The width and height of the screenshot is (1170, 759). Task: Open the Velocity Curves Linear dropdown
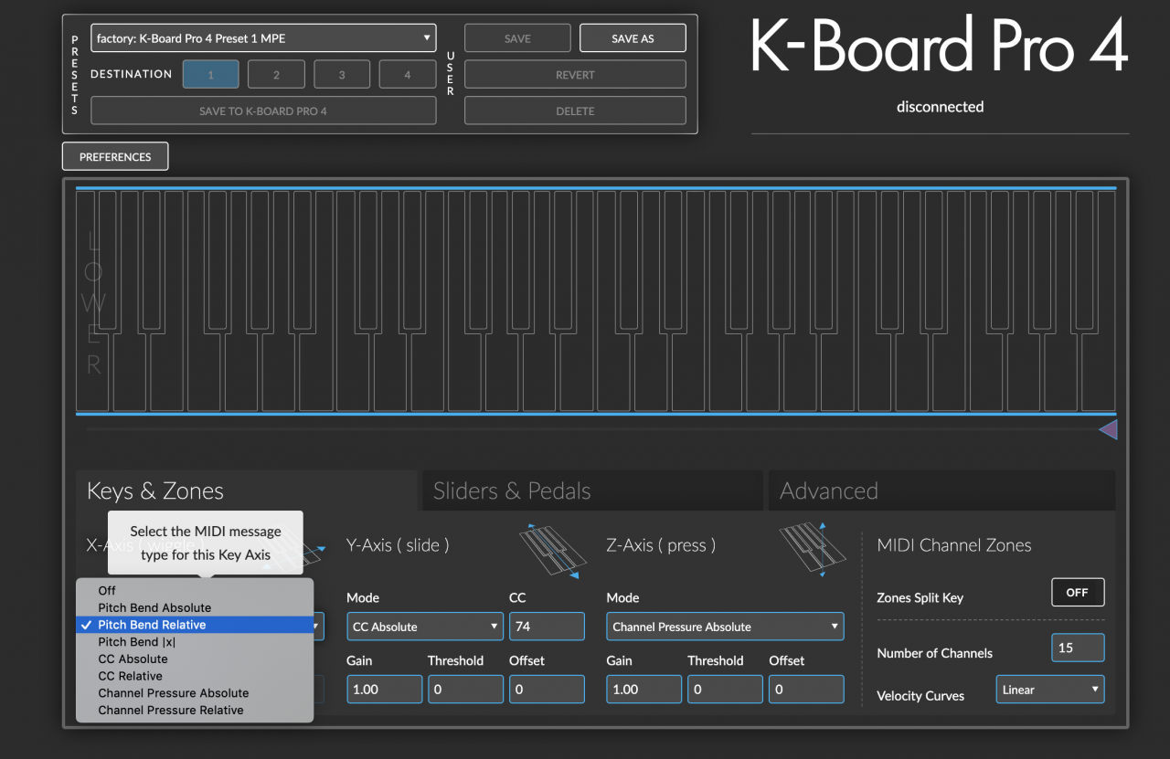coord(1049,690)
